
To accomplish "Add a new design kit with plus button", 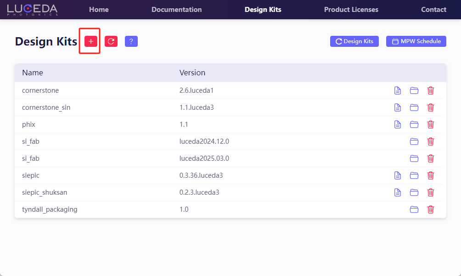I will (x=91, y=41).
